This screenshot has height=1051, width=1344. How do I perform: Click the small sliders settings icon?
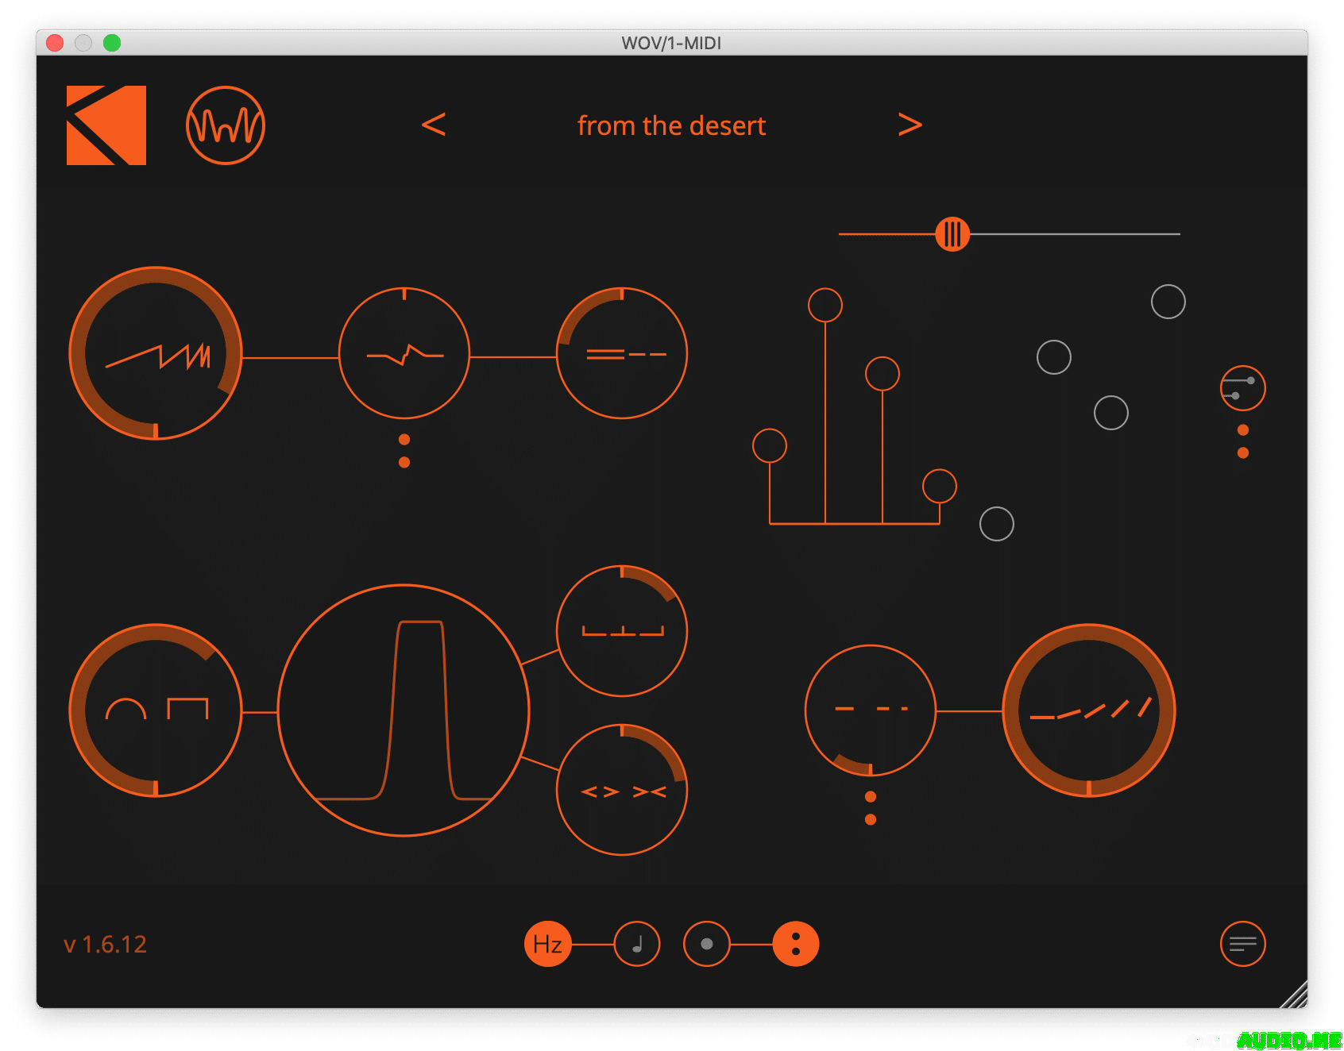click(x=1243, y=388)
